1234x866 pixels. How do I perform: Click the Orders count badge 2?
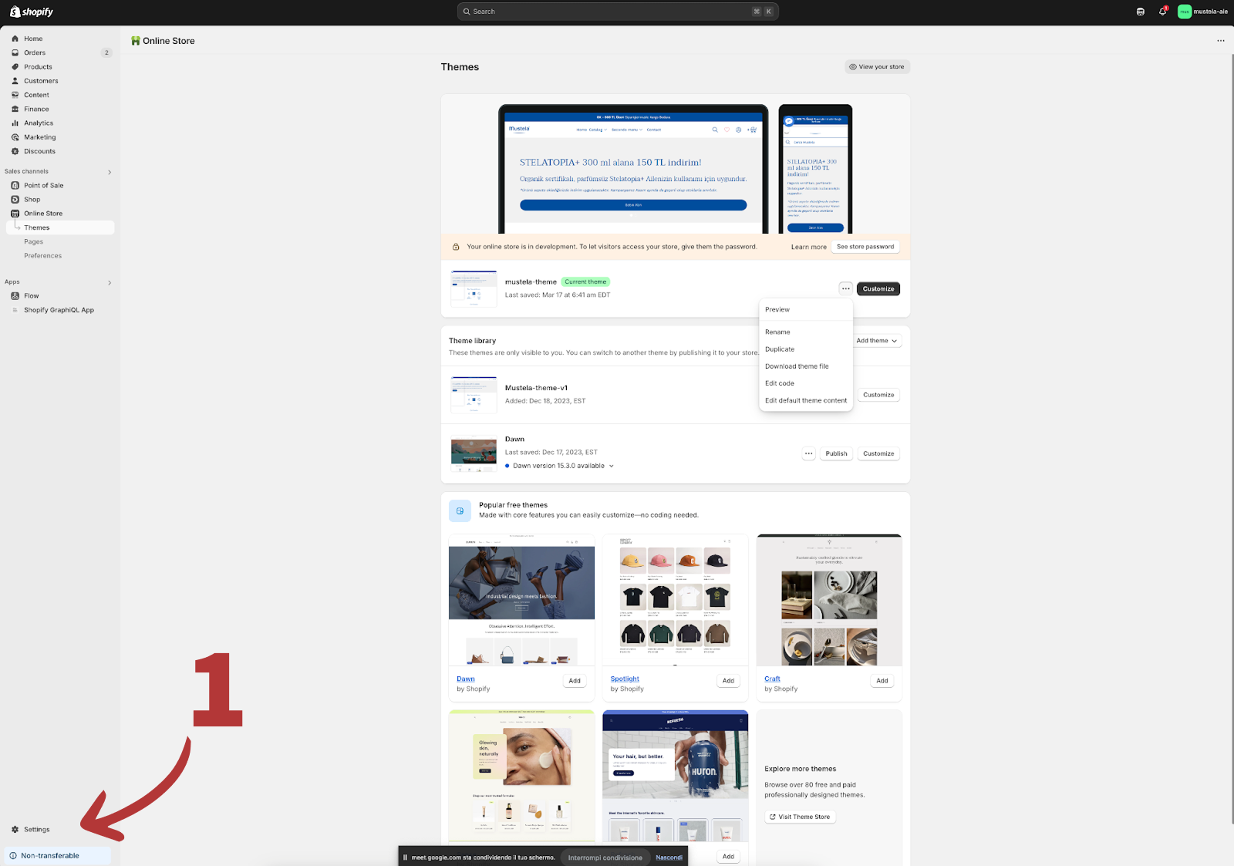(106, 52)
